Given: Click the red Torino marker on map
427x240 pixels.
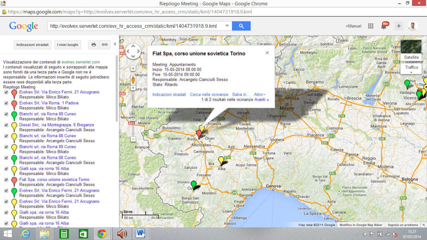Looking at the screenshot, I should tap(199, 134).
